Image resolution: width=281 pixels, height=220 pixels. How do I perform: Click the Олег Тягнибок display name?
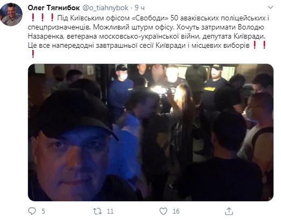[x=54, y=8]
